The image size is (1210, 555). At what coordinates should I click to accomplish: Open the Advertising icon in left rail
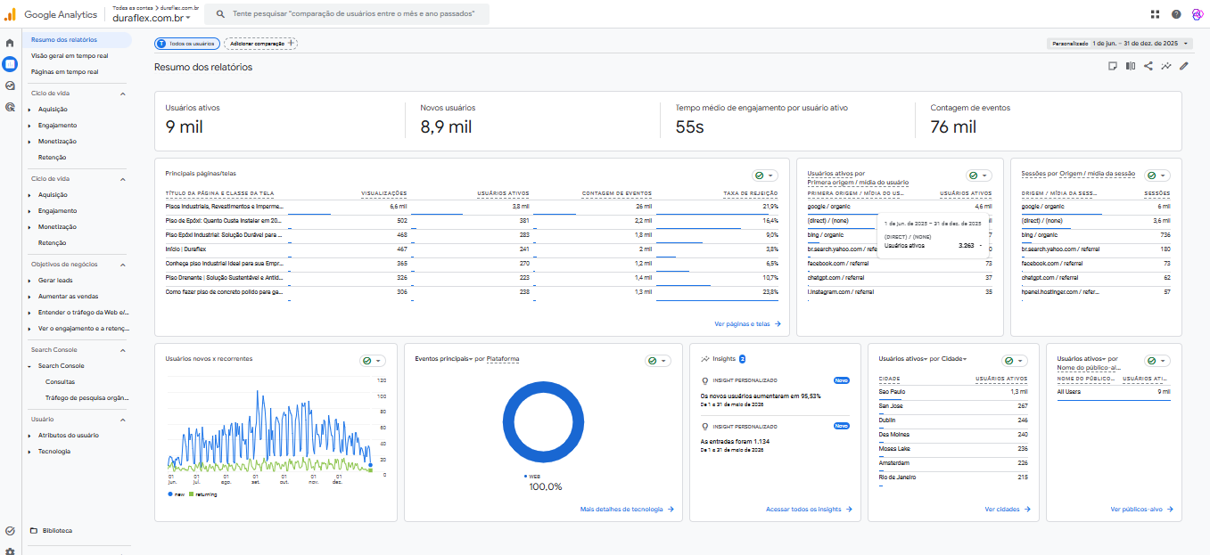pyautogui.click(x=10, y=107)
